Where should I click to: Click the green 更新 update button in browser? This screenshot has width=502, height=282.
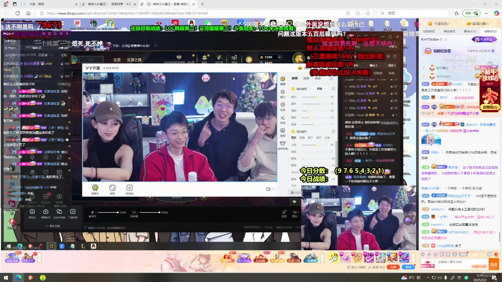point(472,13)
